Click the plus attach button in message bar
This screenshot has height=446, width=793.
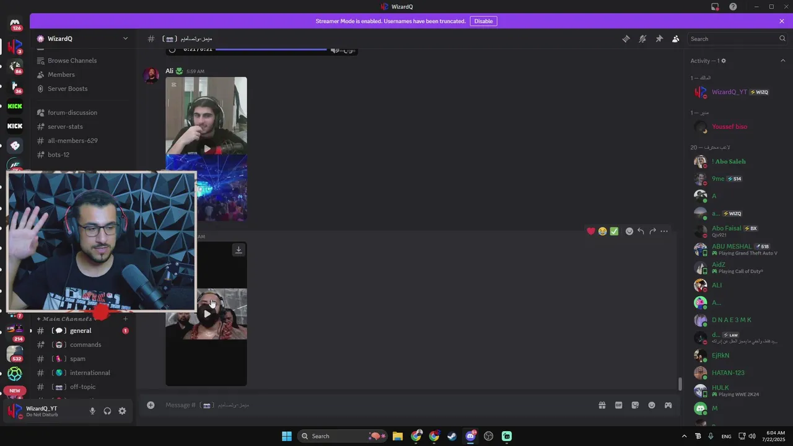coord(151,405)
